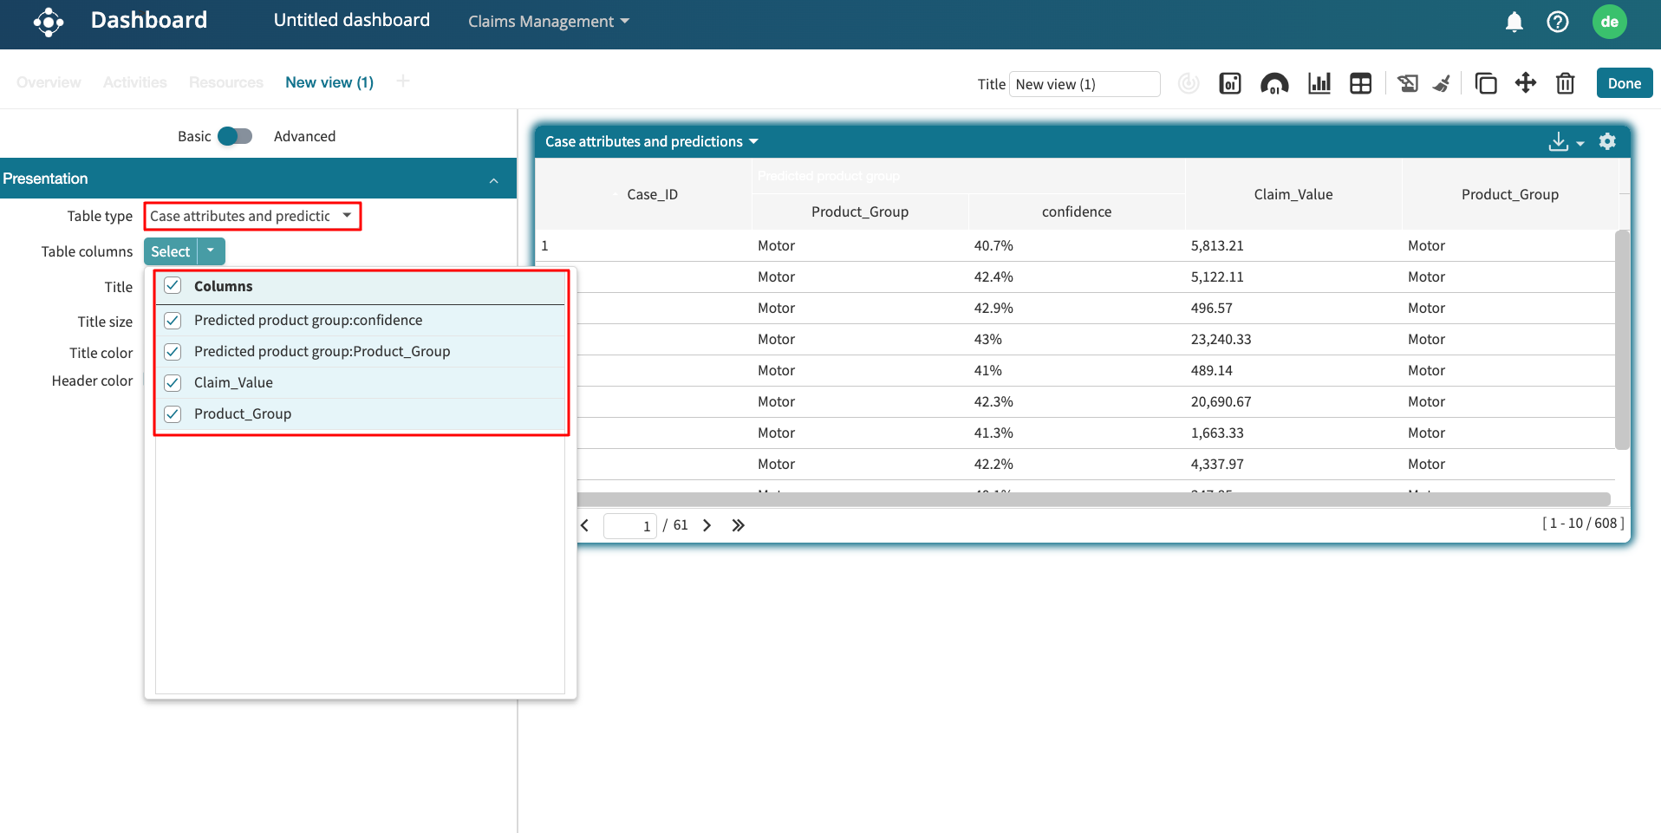Image resolution: width=1661 pixels, height=833 pixels.
Task: Toggle the all Columns checkbox
Action: [173, 286]
